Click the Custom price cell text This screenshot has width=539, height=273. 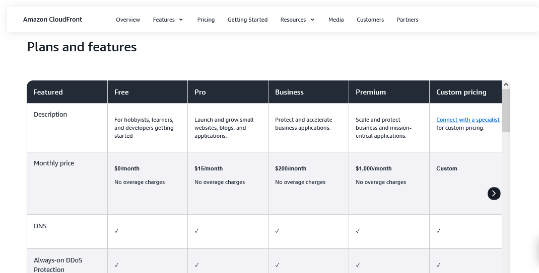pos(446,168)
